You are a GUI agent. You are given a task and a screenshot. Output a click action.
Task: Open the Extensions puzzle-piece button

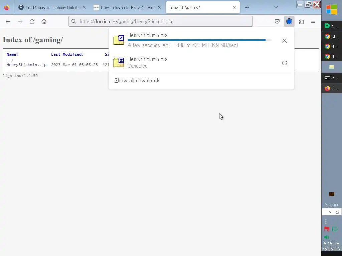pos(301,21)
